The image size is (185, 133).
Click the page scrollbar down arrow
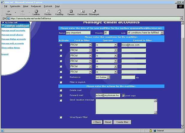pyautogui.click(x=182, y=127)
